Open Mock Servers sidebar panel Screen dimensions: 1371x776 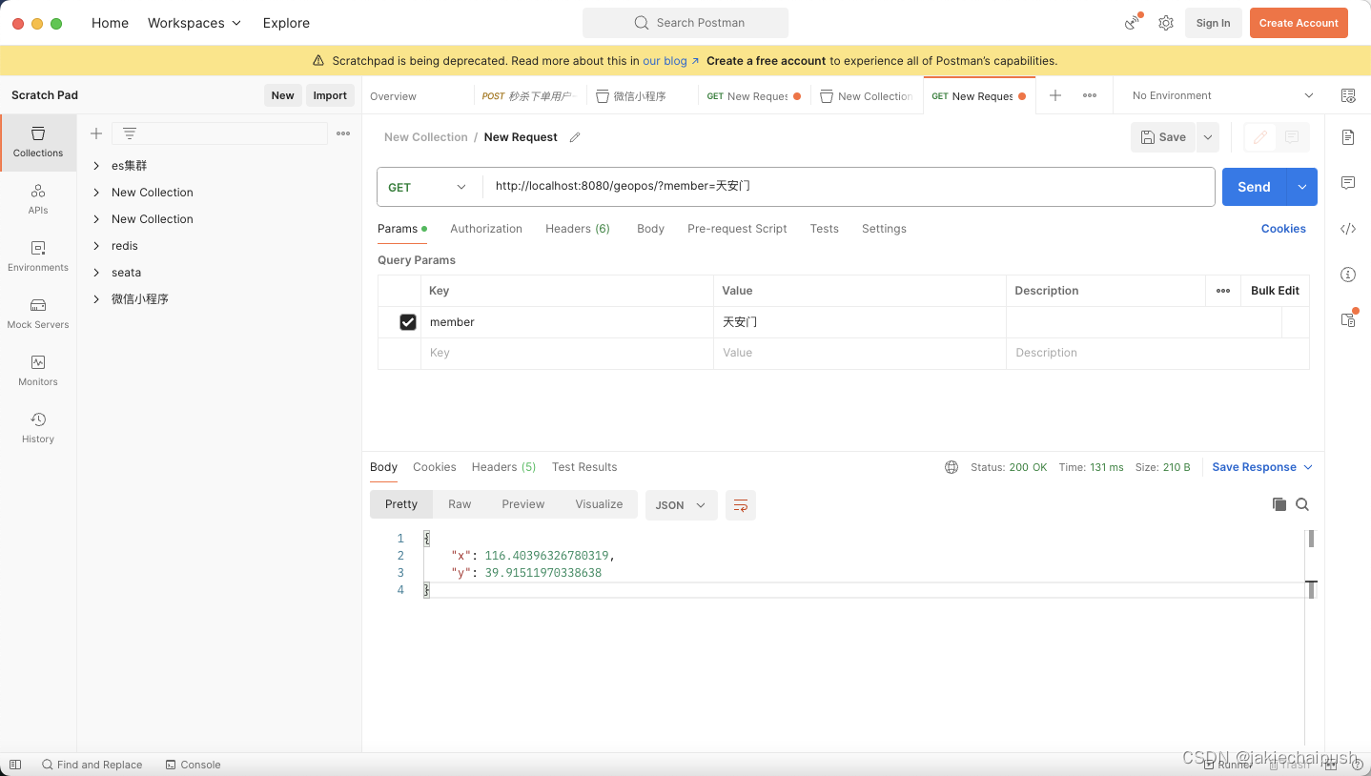pyautogui.click(x=38, y=314)
